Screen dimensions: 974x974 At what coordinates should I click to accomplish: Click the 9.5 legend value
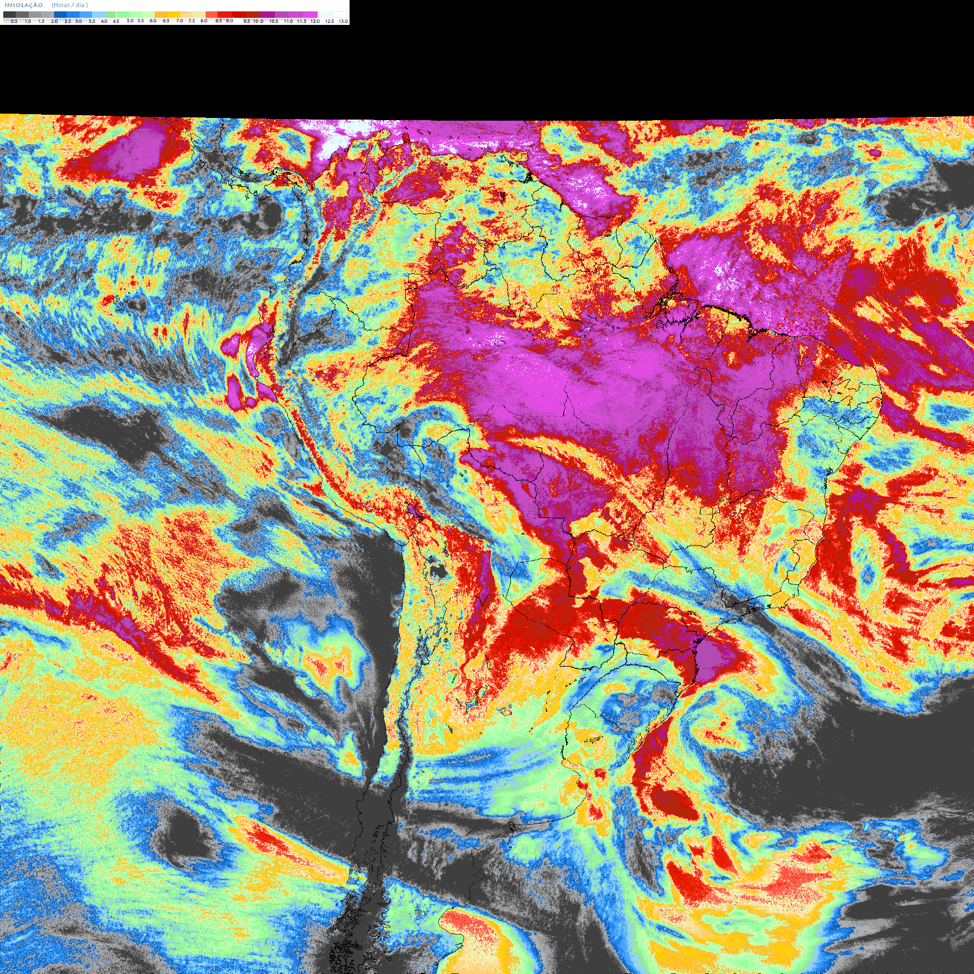pyautogui.click(x=247, y=21)
